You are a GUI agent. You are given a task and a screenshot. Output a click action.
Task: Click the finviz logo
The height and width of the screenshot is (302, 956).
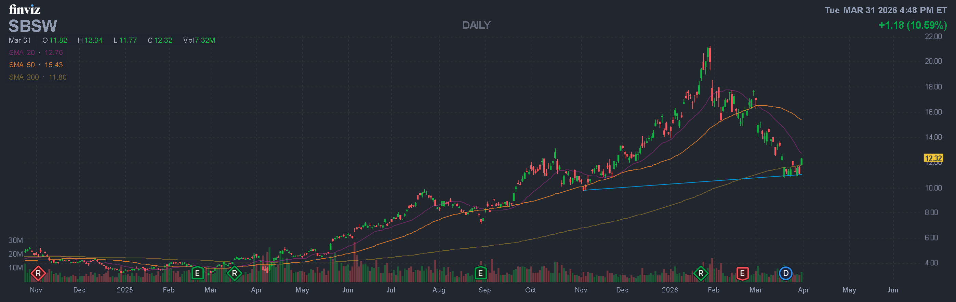coord(25,9)
